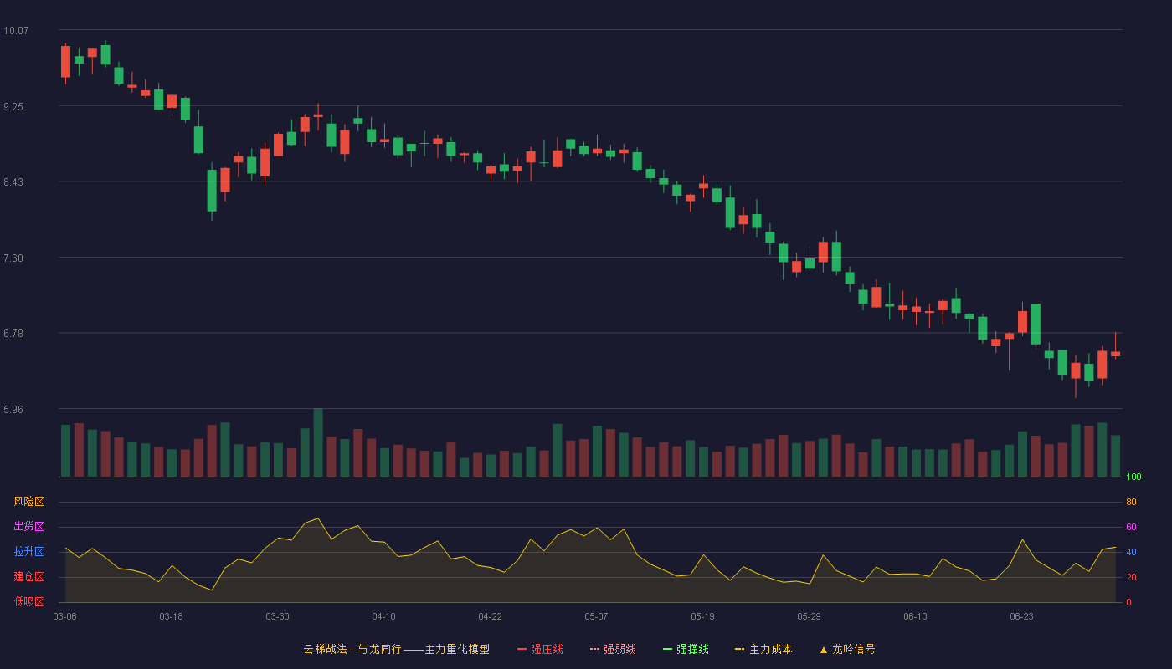This screenshot has width=1172, height=669.
Task: Click the 8.43 price axis label
Action: pos(13,182)
